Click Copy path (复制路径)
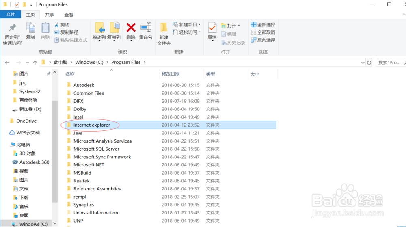406x227 pixels. click(66, 32)
